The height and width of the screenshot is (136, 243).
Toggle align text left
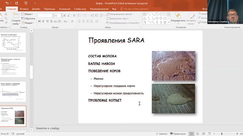(x=79, y=21)
